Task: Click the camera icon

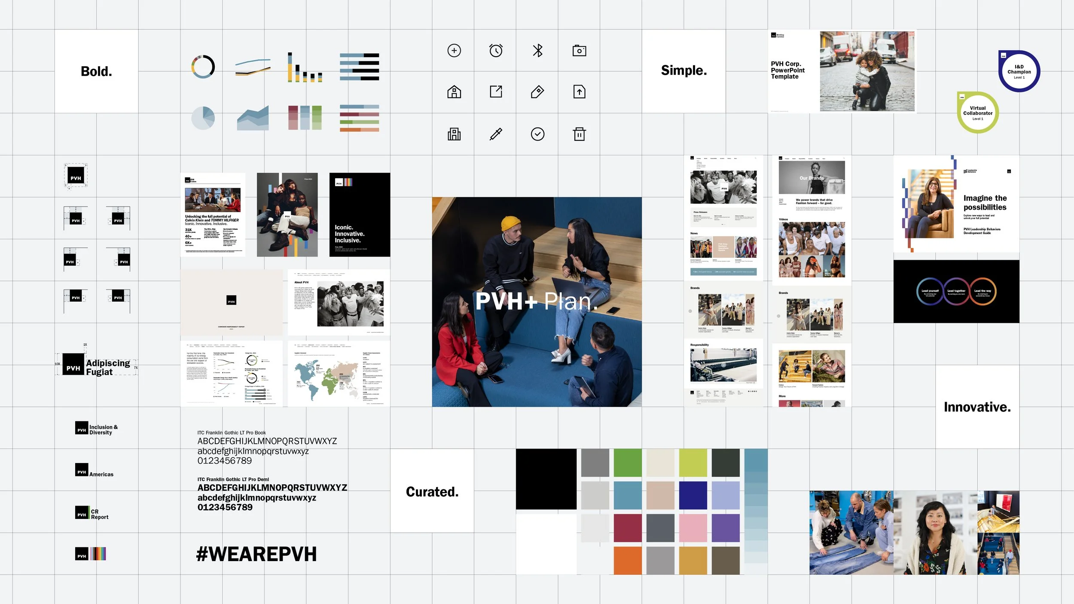Action: point(579,51)
